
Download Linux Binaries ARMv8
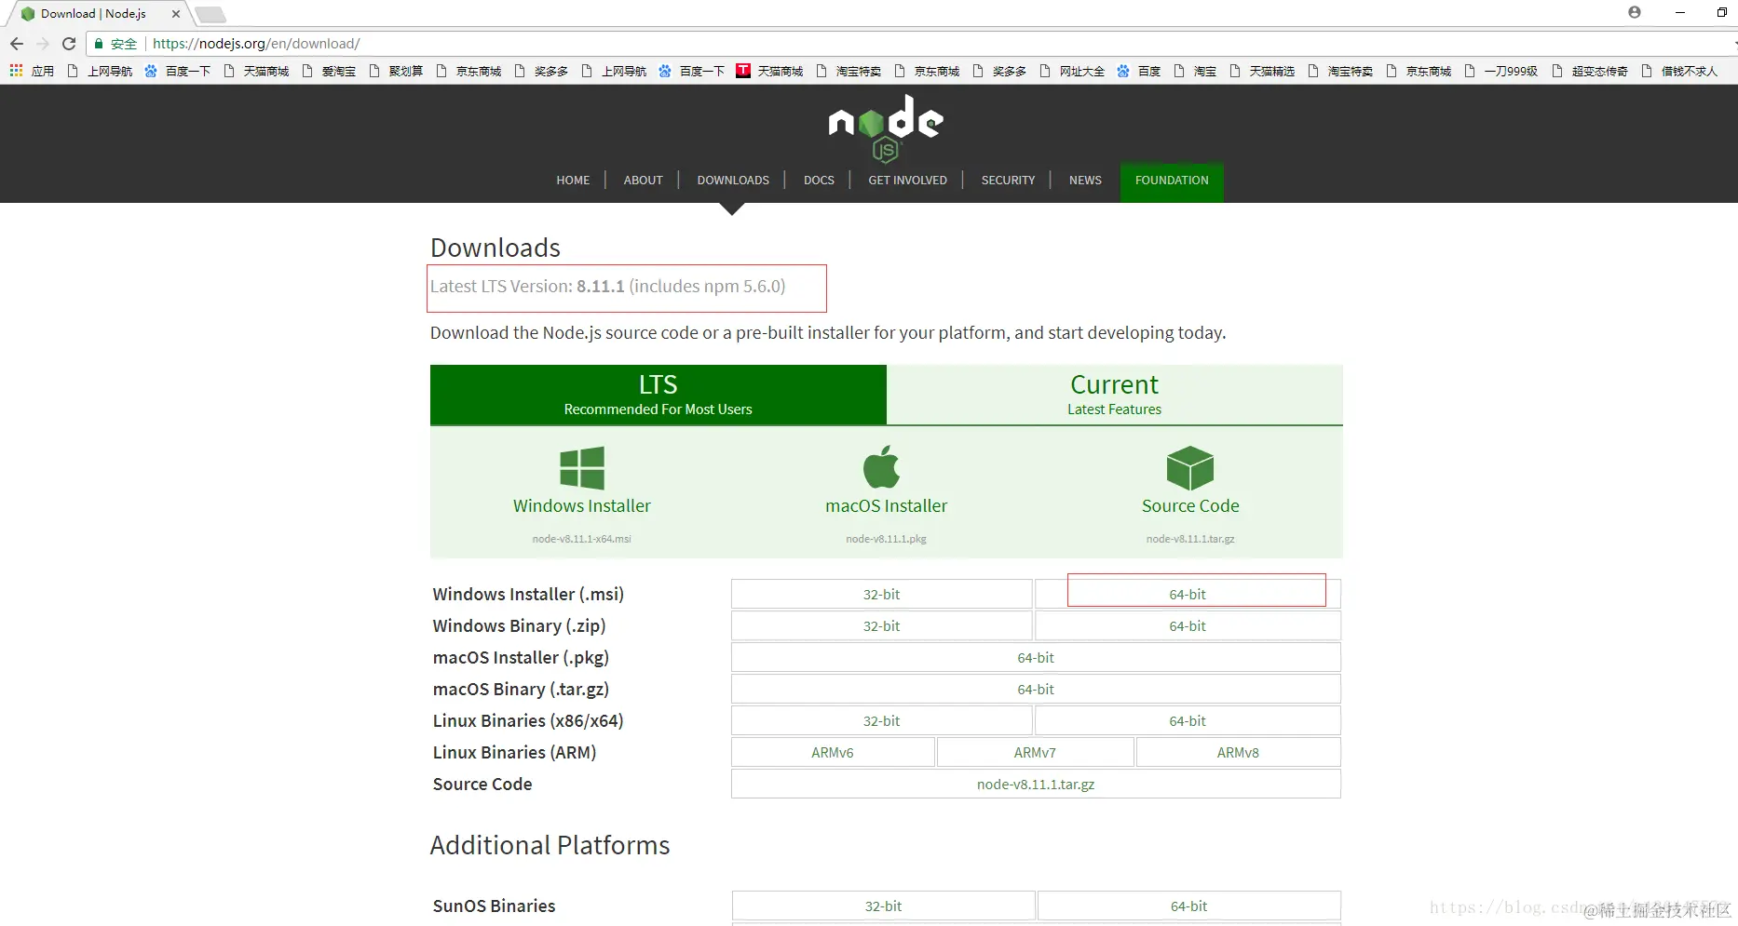click(x=1238, y=752)
